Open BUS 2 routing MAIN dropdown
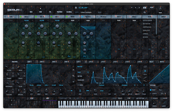 click(x=134, y=20)
